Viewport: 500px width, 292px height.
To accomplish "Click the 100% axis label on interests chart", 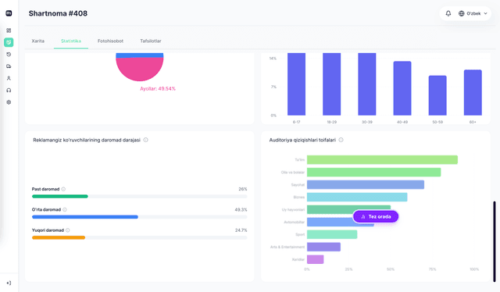I will (474, 269).
